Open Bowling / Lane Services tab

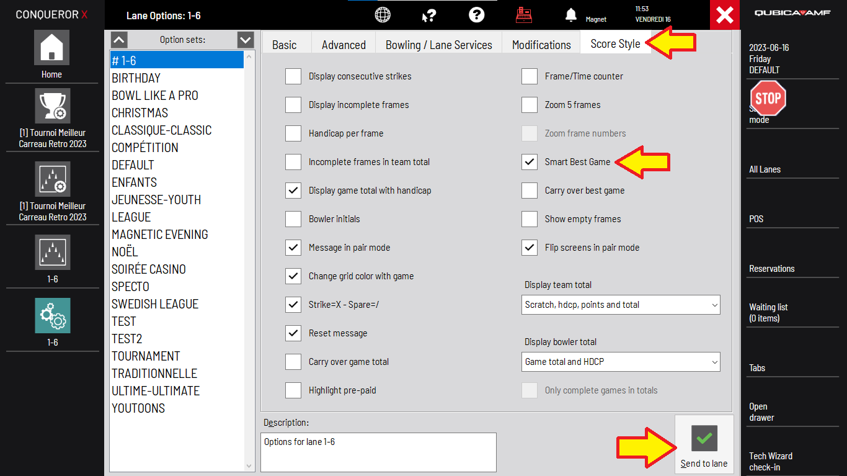(439, 45)
